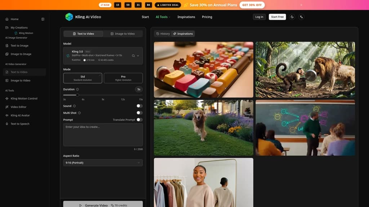Open the golden retriever video thumbnail
The height and width of the screenshot is (207, 369).
coord(204,128)
